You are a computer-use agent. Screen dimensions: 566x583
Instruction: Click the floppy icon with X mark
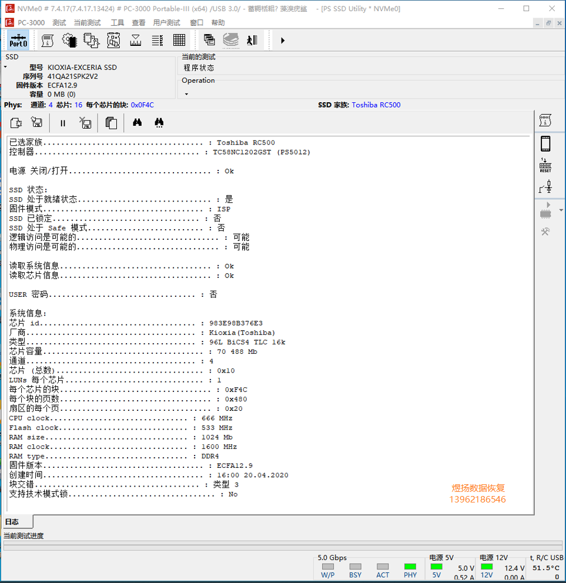pyautogui.click(x=85, y=123)
